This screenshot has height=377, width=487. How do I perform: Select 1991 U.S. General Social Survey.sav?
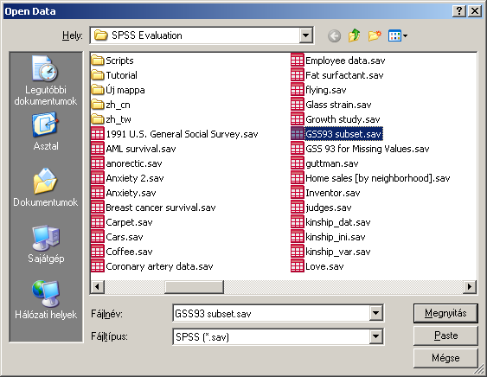pyautogui.click(x=182, y=134)
